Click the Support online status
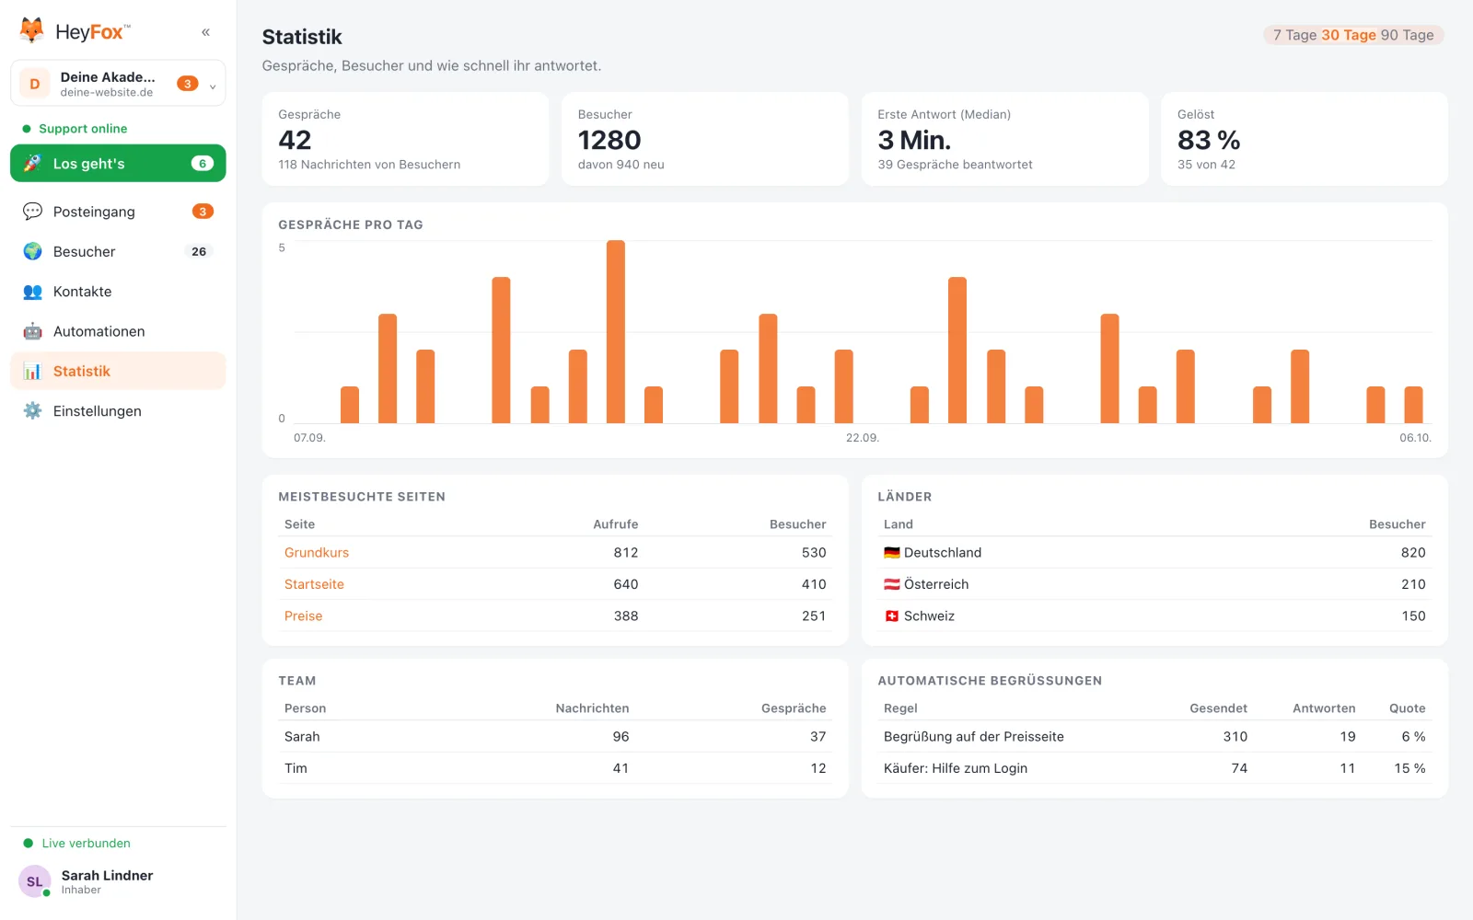Viewport: 1473px width, 920px height. [x=75, y=129]
